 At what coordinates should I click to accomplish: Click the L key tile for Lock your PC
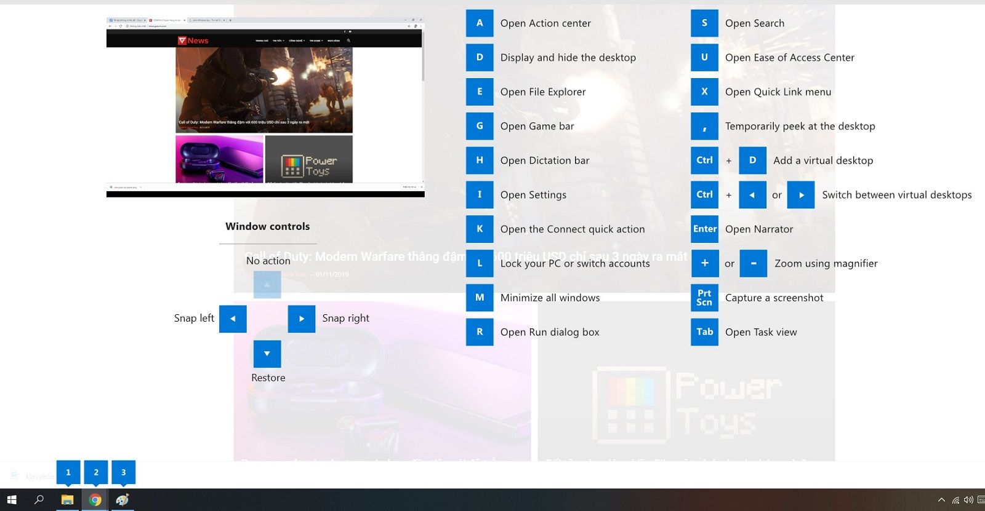point(480,263)
